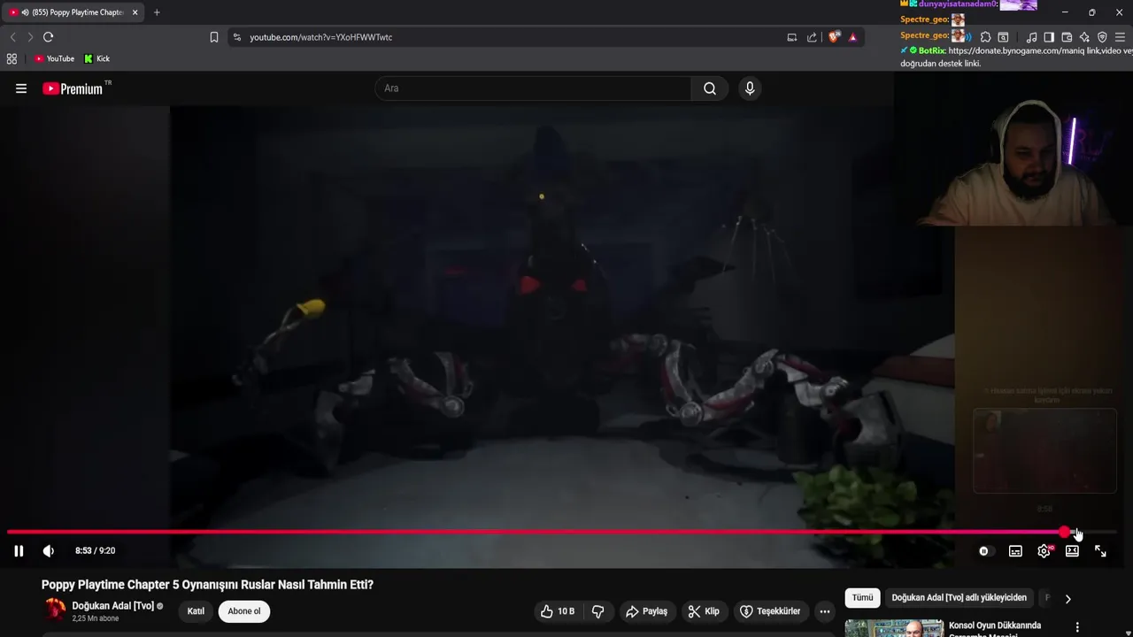Open a new browser tab
Screen dimensions: 1133x637
pyautogui.click(x=157, y=12)
